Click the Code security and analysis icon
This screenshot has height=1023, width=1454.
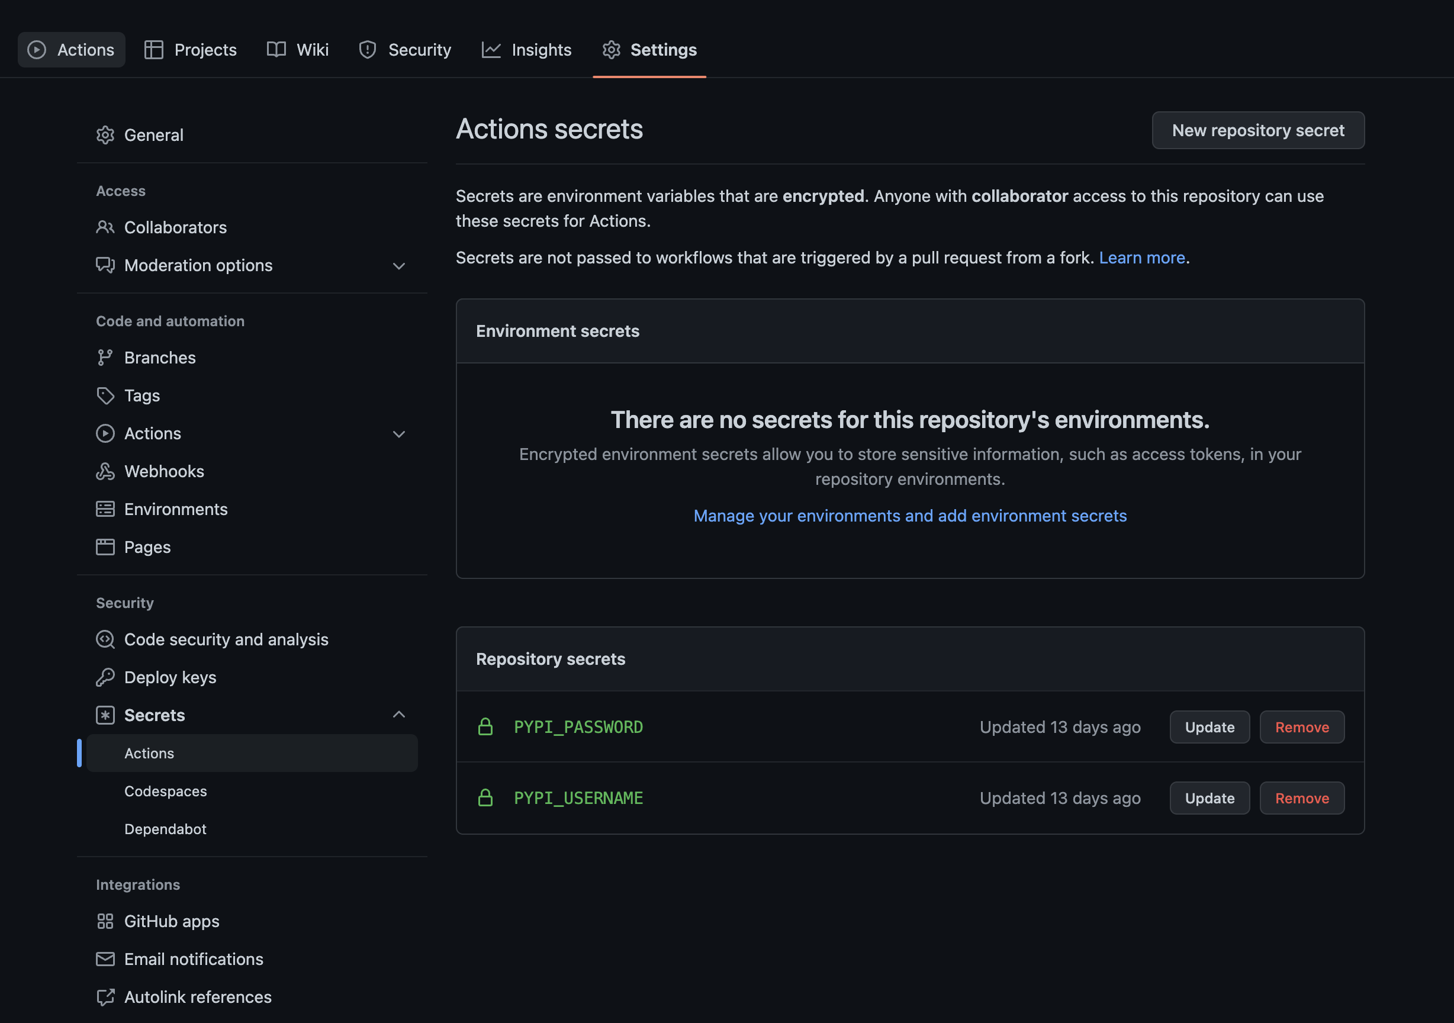105,640
